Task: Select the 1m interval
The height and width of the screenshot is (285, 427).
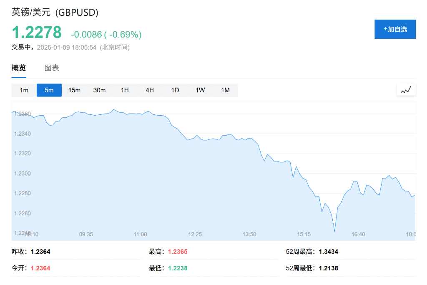Action: pos(24,90)
